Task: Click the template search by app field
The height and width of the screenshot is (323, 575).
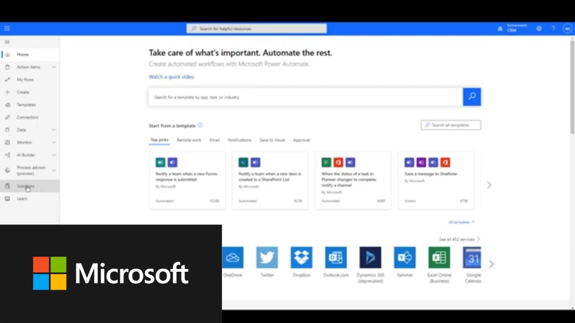Action: click(x=306, y=97)
